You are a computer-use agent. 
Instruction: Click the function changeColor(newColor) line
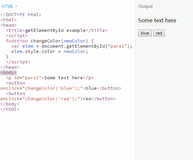click(x=50, y=41)
